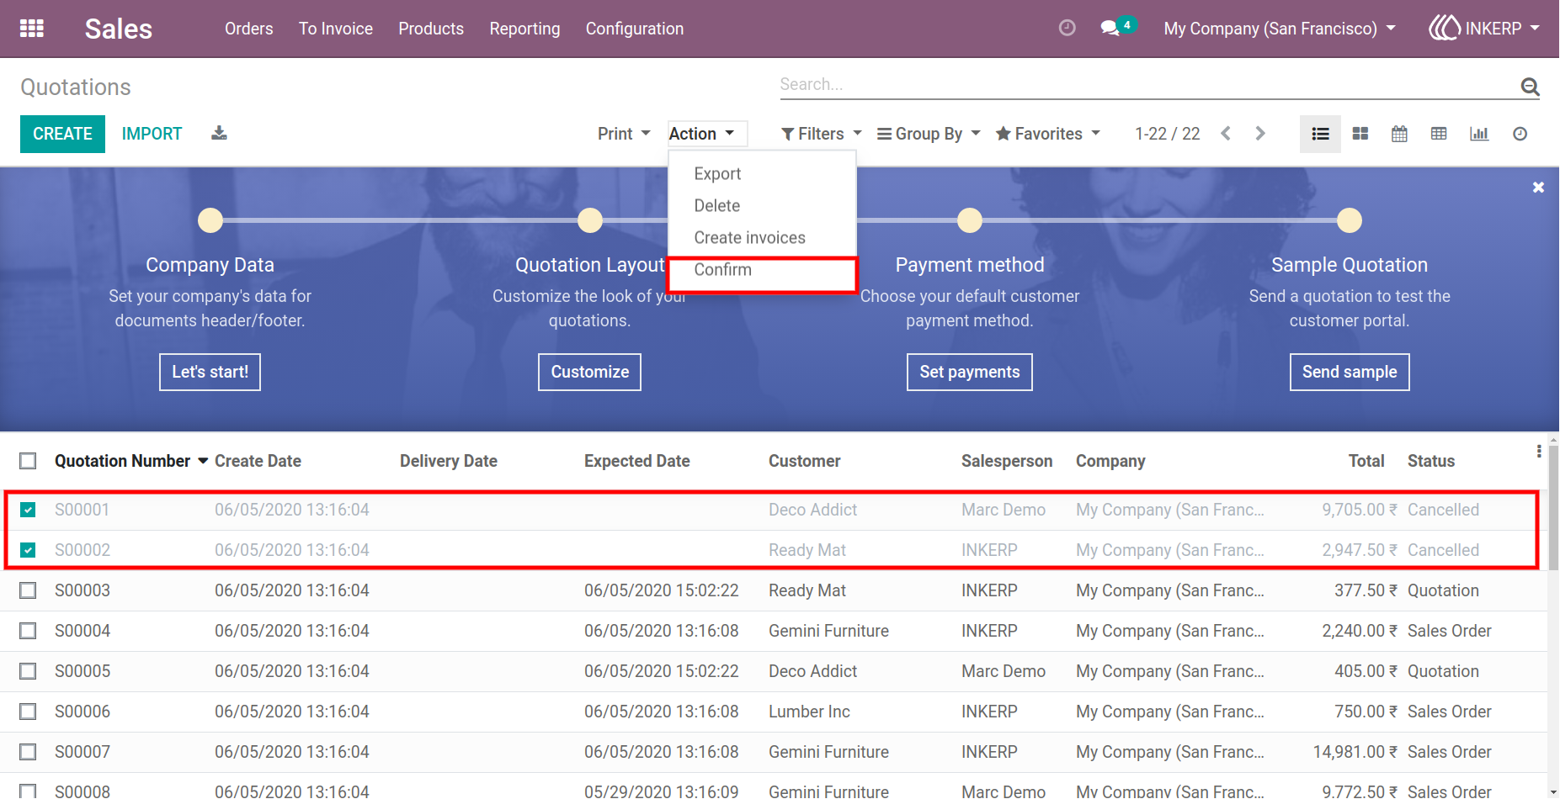This screenshot has height=799, width=1560.
Task: Switch to activity view clock icon
Action: [1520, 134]
